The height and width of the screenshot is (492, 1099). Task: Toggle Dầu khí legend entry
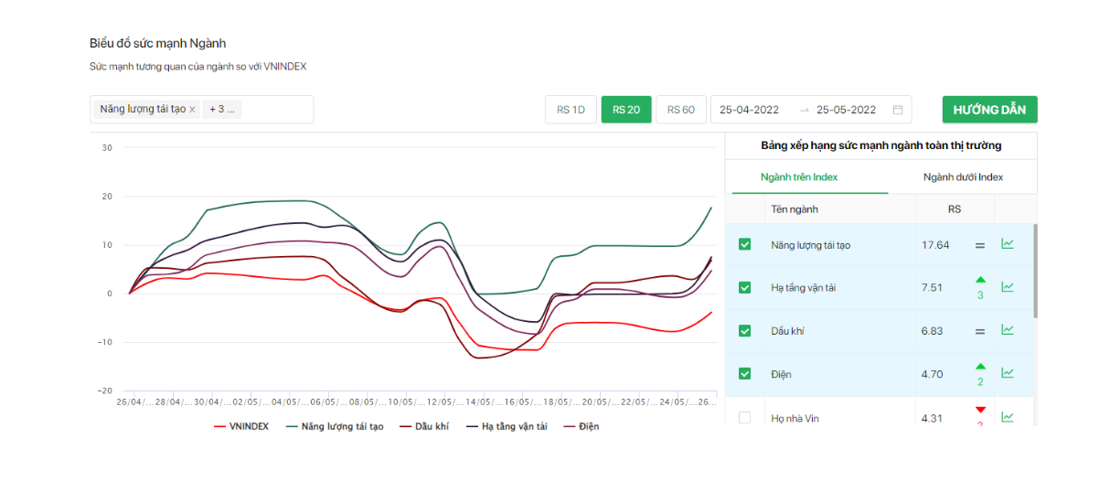424,426
